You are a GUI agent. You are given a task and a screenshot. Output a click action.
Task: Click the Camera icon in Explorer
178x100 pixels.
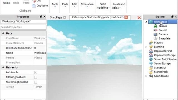pos(155,34)
